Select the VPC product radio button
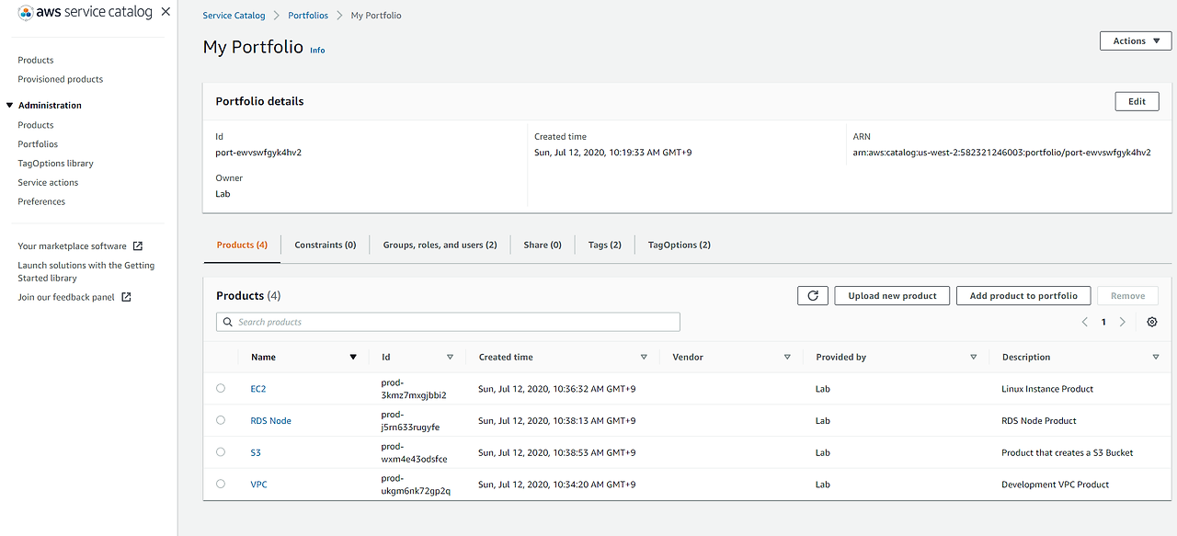The width and height of the screenshot is (1177, 536). click(x=221, y=484)
